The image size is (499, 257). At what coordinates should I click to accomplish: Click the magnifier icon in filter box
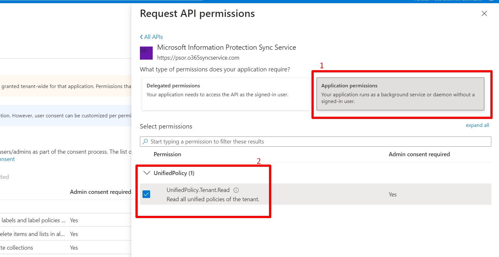coord(145,142)
